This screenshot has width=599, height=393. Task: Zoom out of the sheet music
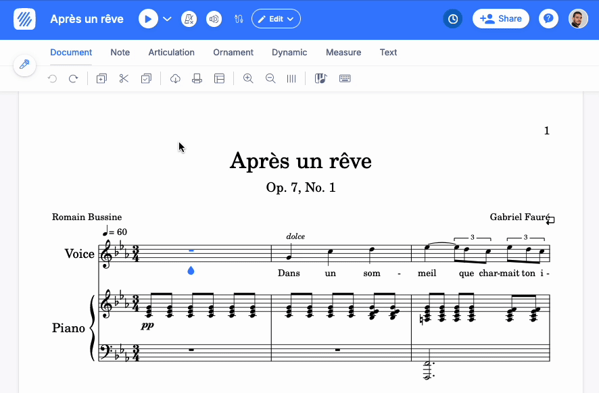(270, 79)
